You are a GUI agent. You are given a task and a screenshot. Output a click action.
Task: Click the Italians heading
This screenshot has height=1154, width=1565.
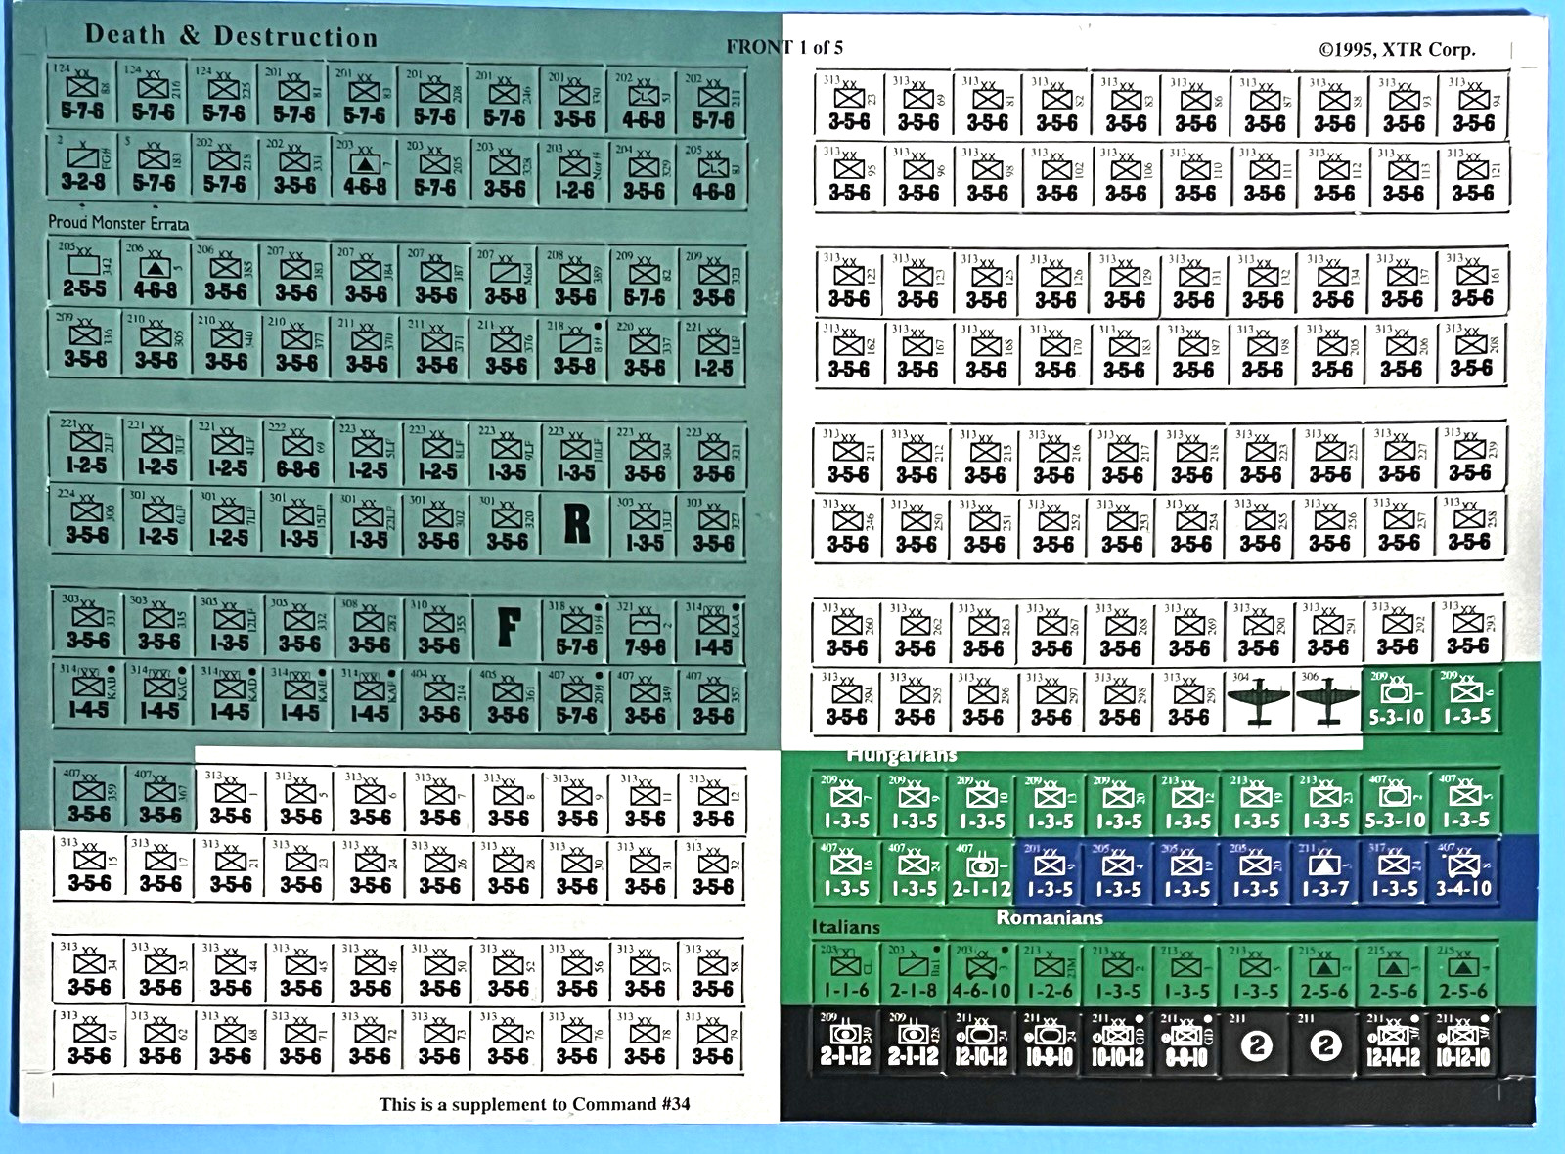846,927
